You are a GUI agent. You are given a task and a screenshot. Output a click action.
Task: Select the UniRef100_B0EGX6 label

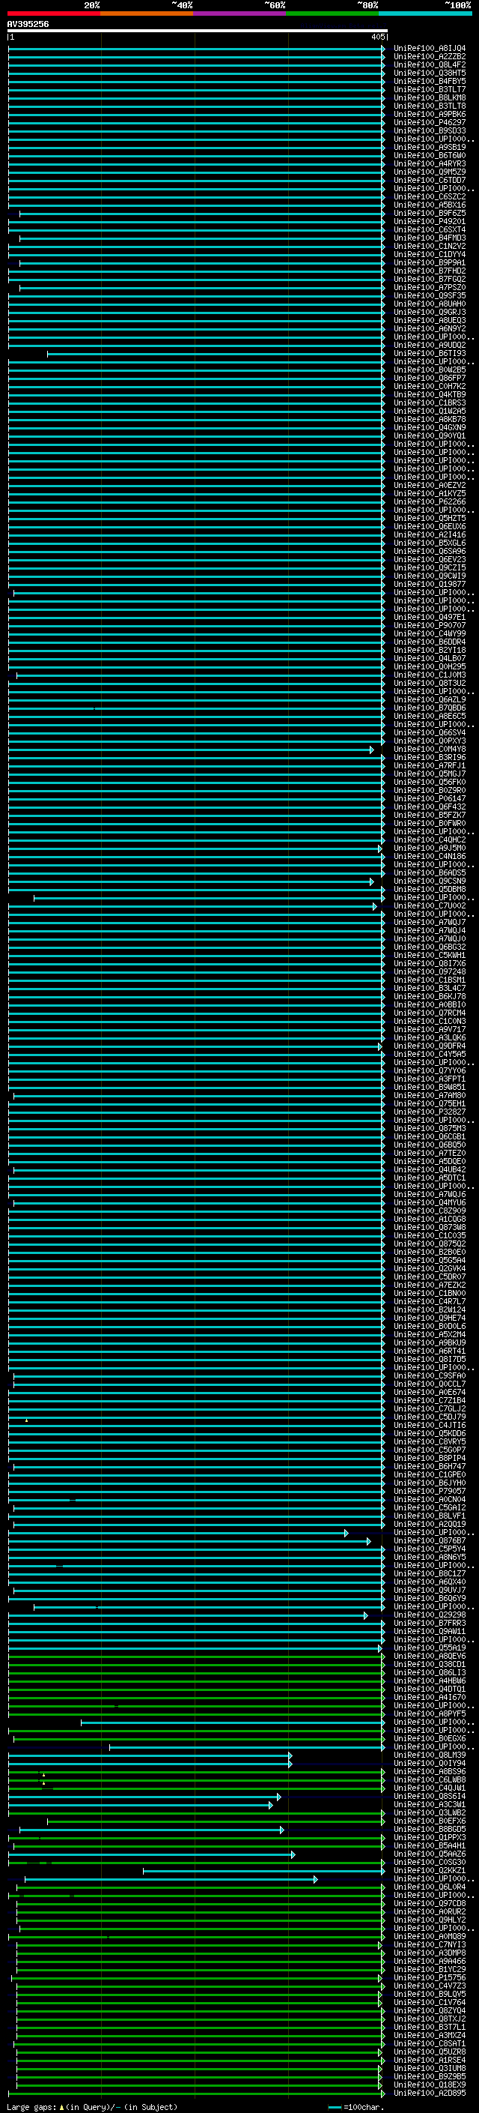(x=430, y=1738)
